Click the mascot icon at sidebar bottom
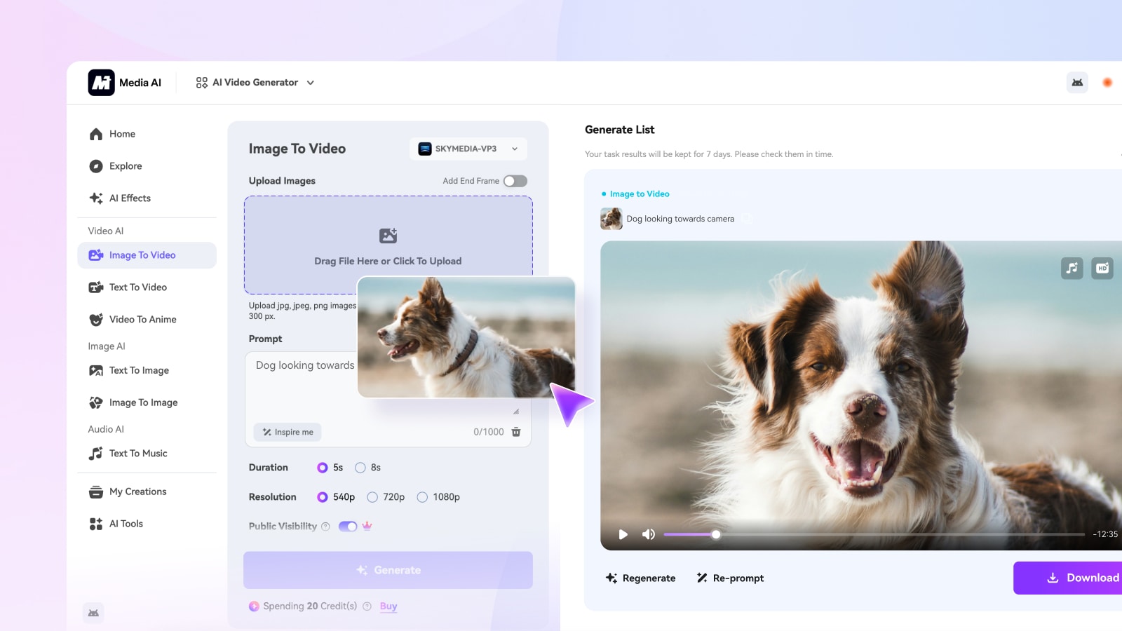Image resolution: width=1122 pixels, height=631 pixels. pos(93,613)
